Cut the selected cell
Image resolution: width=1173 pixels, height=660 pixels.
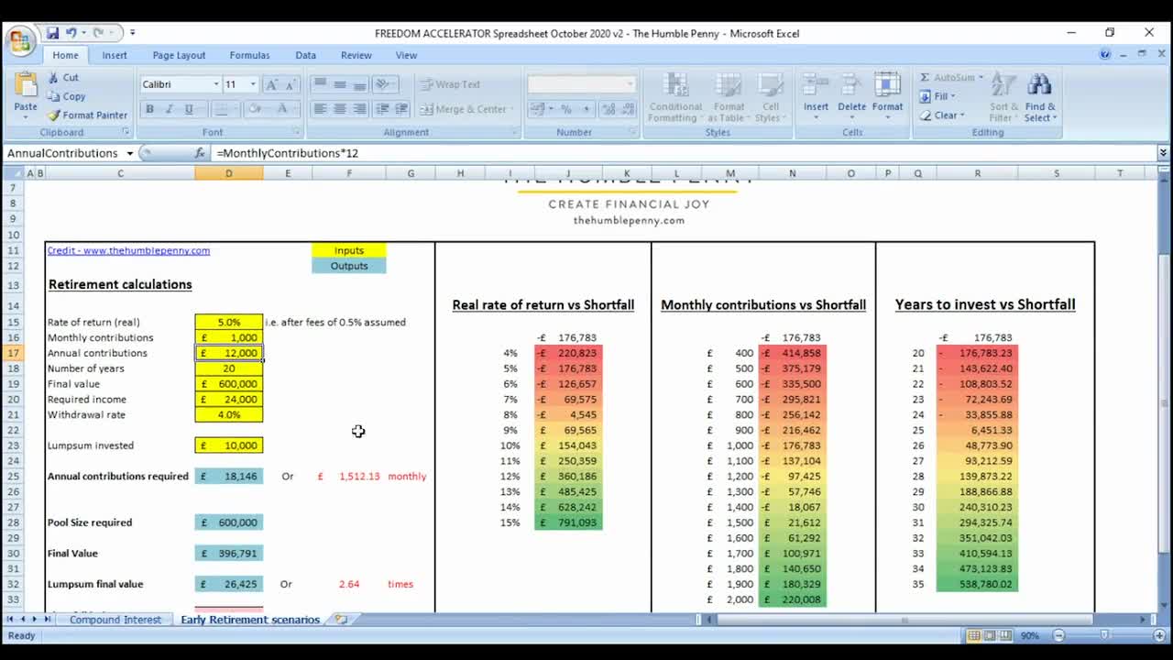pyautogui.click(x=63, y=78)
